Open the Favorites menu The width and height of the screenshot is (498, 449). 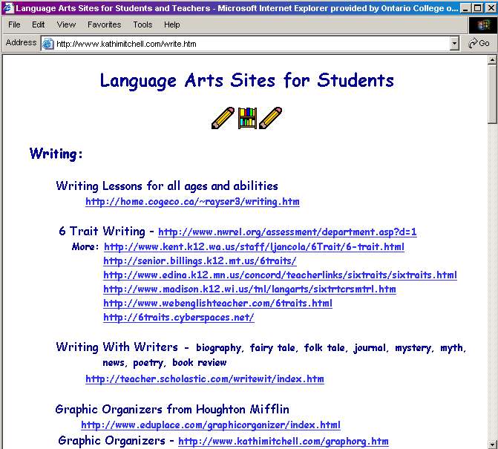pos(104,24)
